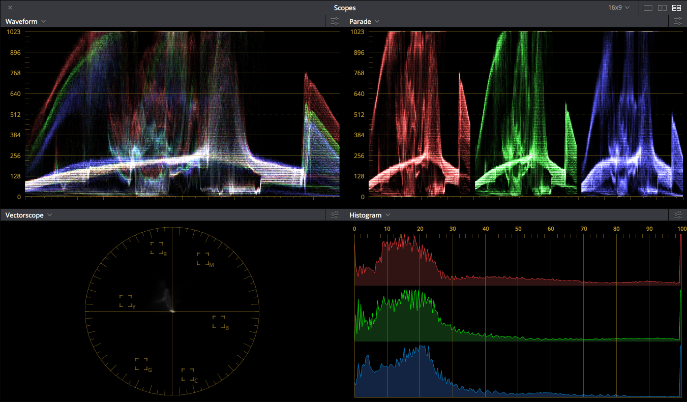Click the green G target box
The width and height of the screenshot is (687, 402).
(141, 364)
